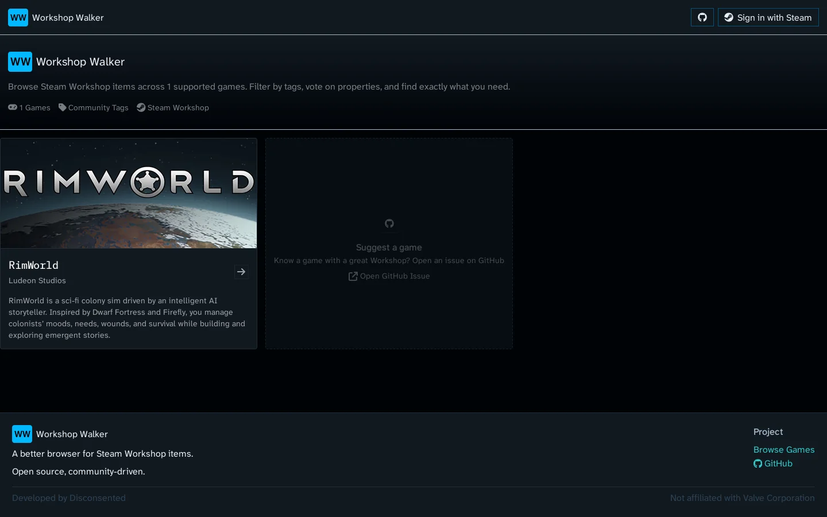Click WW logo in the footer
Image resolution: width=827 pixels, height=517 pixels.
pyautogui.click(x=22, y=434)
